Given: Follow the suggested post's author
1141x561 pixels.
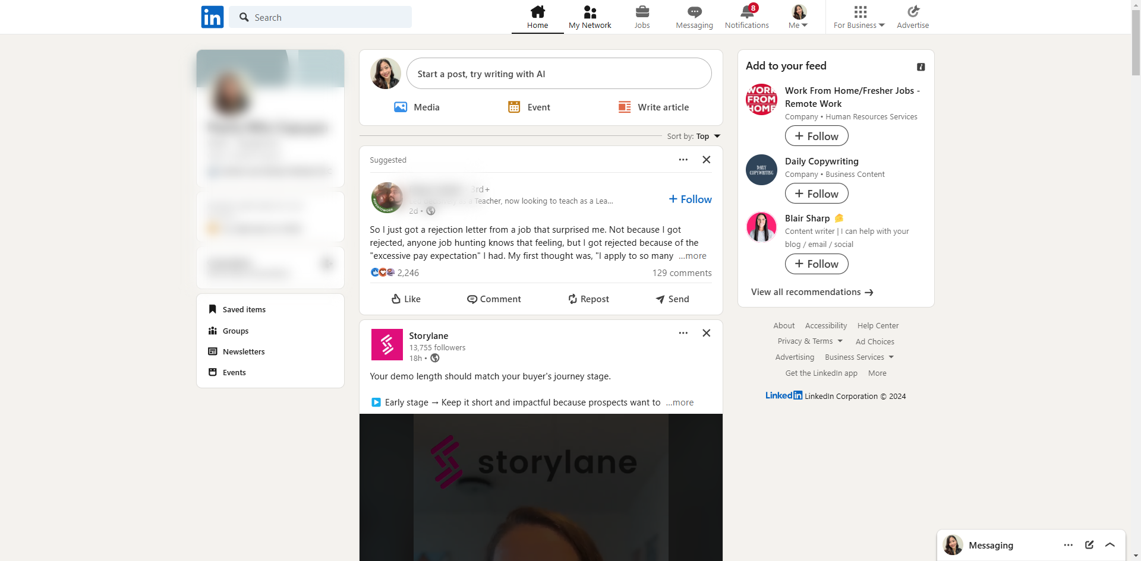Looking at the screenshot, I should click(690, 199).
